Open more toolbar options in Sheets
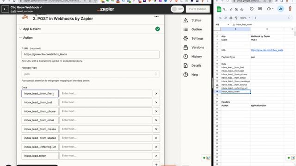 [x=255, y=18]
